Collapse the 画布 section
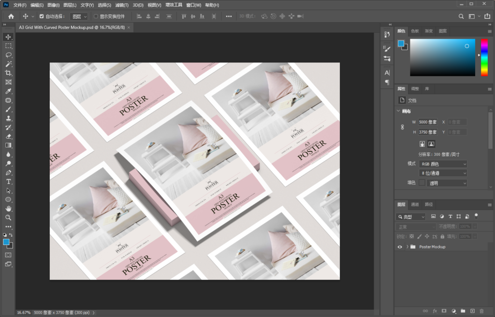 coord(398,111)
